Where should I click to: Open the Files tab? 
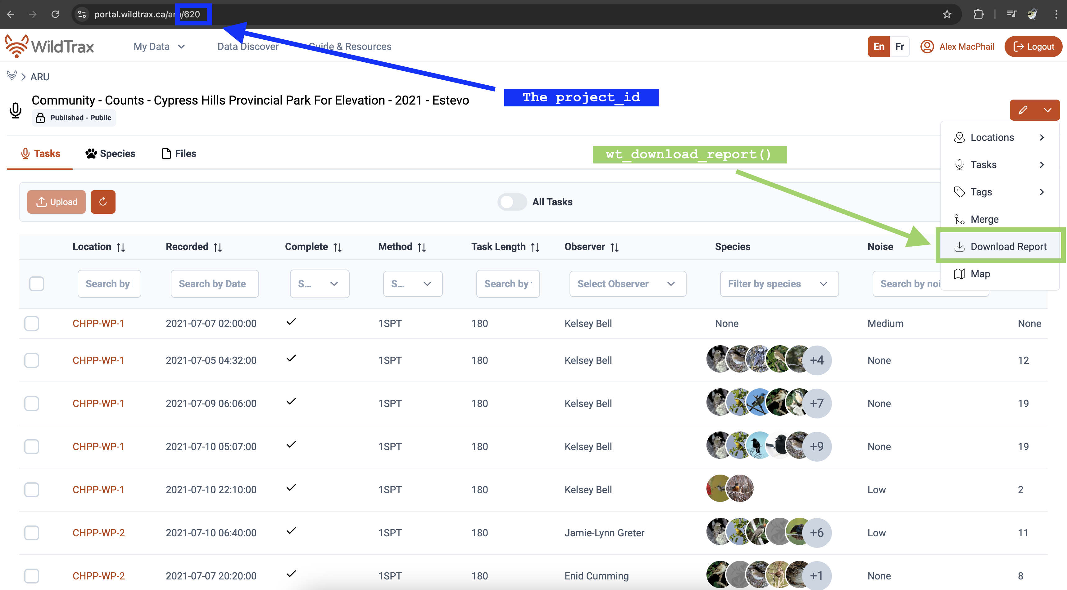pos(178,154)
